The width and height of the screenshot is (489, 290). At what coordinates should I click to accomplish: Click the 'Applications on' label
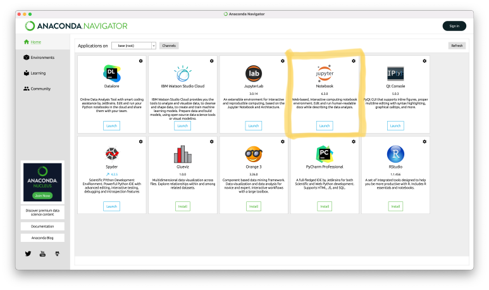[x=92, y=46]
